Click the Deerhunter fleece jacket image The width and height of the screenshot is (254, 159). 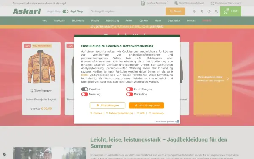(41, 67)
